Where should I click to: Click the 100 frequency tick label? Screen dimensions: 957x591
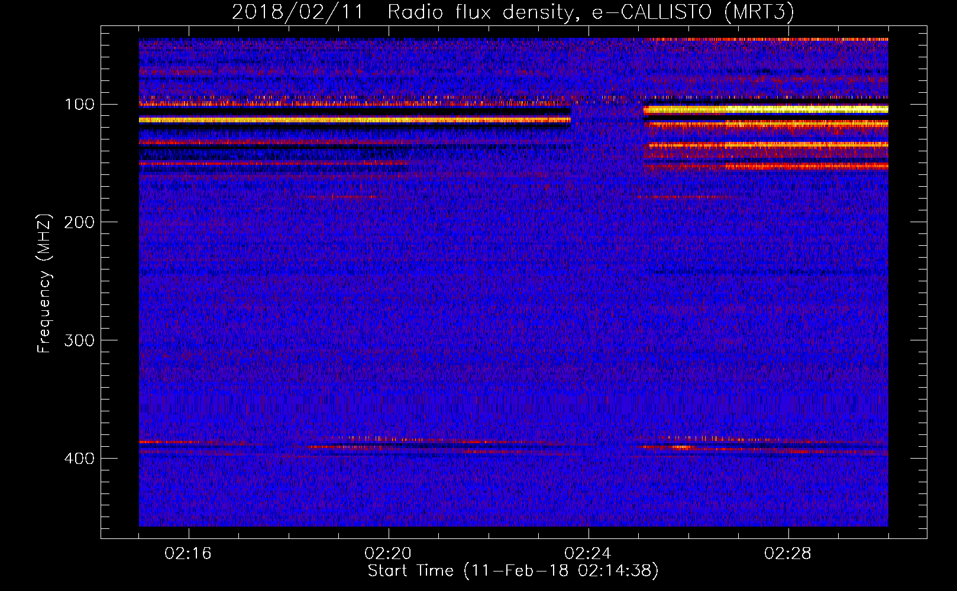pyautogui.click(x=80, y=105)
